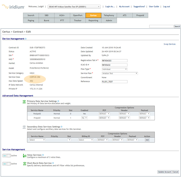181x177 pixels.
Task: Click the Update Account button
Action: [165, 172]
